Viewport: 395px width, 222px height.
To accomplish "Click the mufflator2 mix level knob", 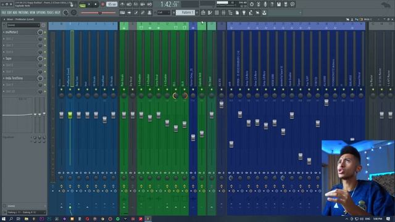I will point(40,32).
